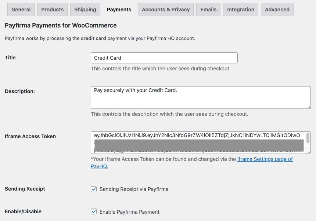Viewport: 316px width, 221px height.
Task: Click the scrollbar in the access token box
Action: point(308,138)
